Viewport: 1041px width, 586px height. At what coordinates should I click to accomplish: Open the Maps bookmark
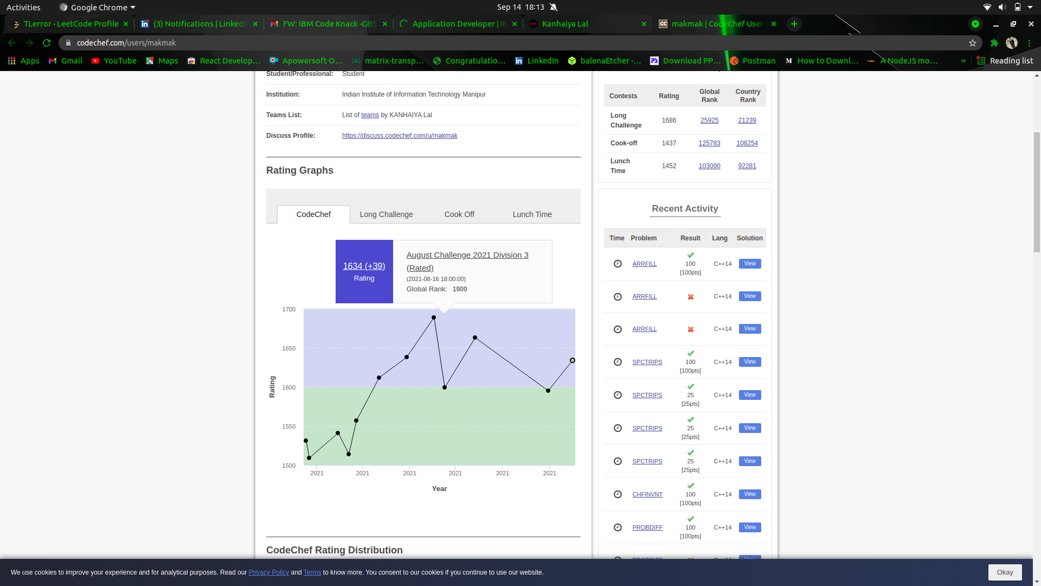tap(162, 61)
